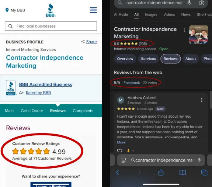Open the business photo thumbnail
The width and height of the screenshot is (212, 187).
pos(198,35)
